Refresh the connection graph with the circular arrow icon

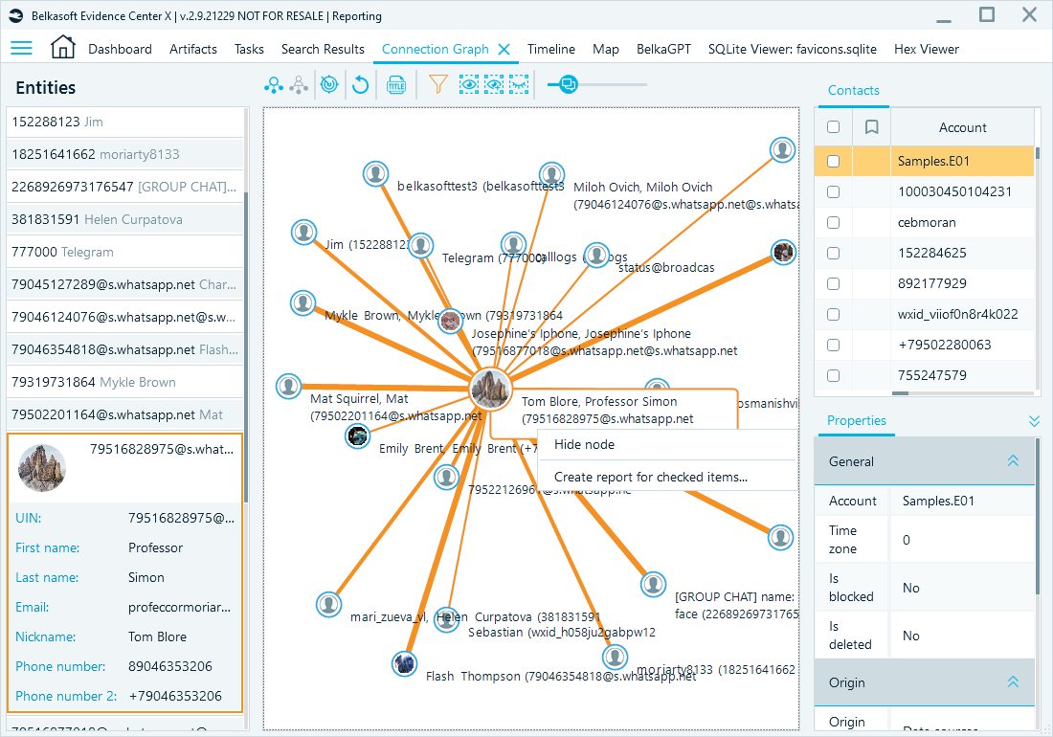tap(359, 84)
